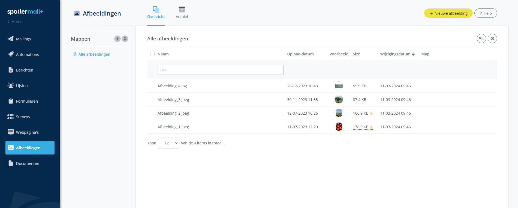
Task: Open Webpagina's in the sidebar
Action: (x=27, y=132)
